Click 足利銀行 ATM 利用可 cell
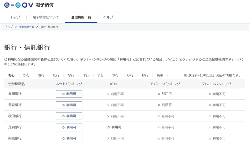The width and height of the screenshot is (250, 143). [x=114, y=127]
